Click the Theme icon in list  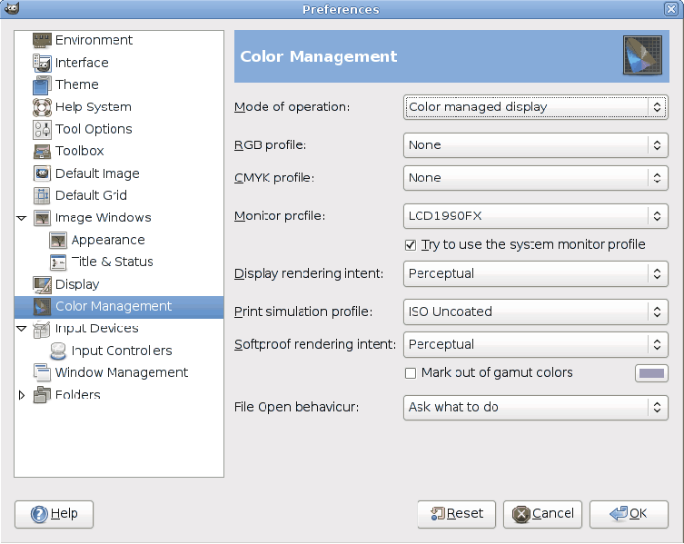[x=42, y=85]
